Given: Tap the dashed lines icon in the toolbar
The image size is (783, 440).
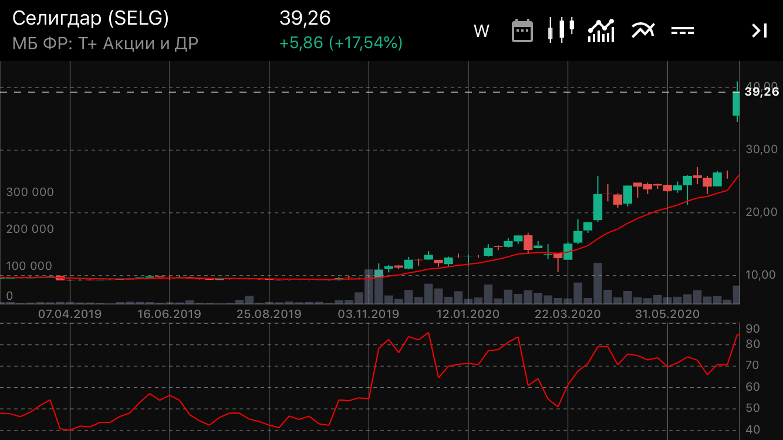Looking at the screenshot, I should pyautogui.click(x=683, y=31).
